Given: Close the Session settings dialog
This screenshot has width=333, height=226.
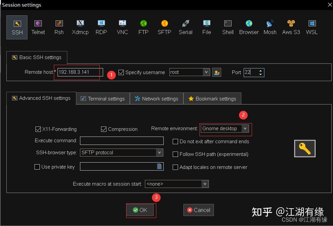Looking at the screenshot, I should point(330,5).
